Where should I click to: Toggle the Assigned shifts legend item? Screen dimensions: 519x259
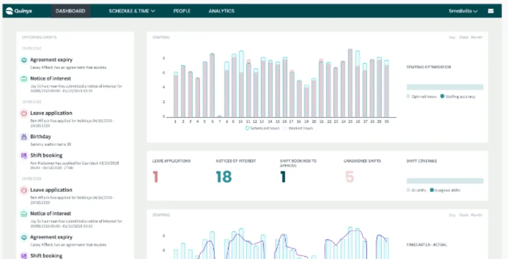click(x=445, y=190)
